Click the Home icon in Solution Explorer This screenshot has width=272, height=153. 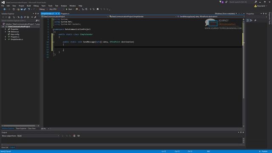click(9, 17)
